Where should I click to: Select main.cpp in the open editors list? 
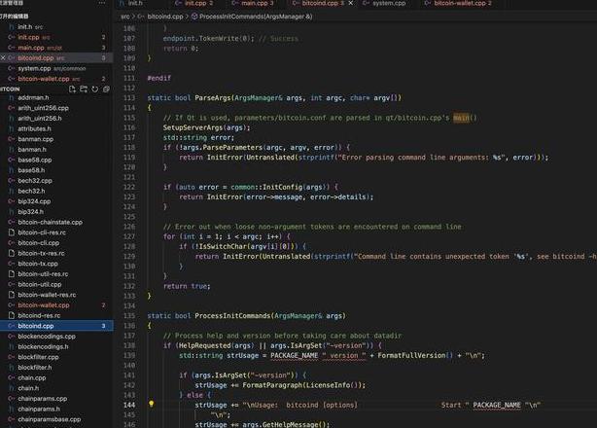tap(56, 48)
